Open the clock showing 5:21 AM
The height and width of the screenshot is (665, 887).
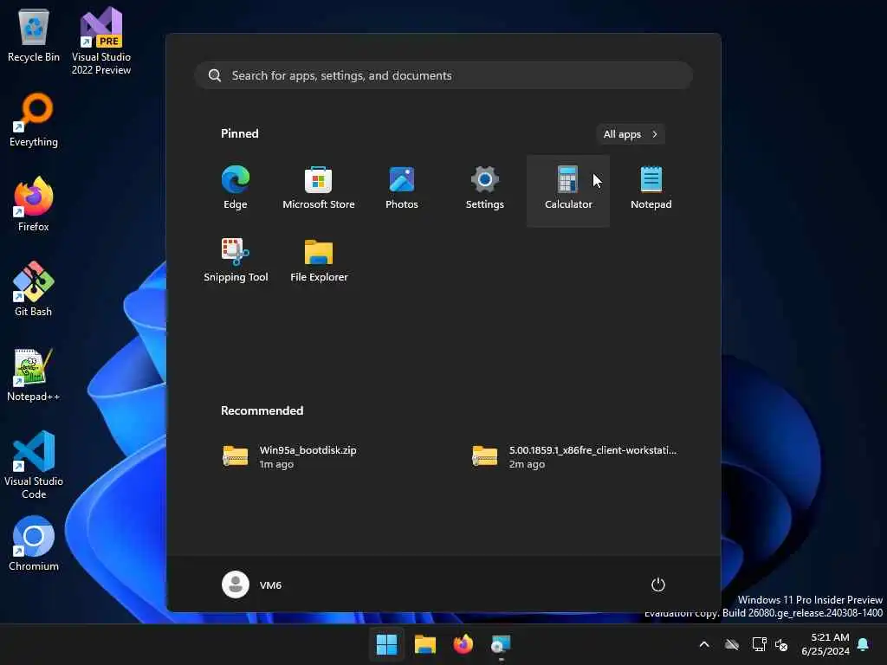[x=825, y=644]
